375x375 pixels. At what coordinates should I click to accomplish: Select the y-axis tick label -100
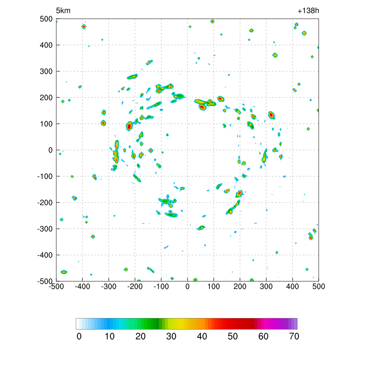[x=45, y=177]
